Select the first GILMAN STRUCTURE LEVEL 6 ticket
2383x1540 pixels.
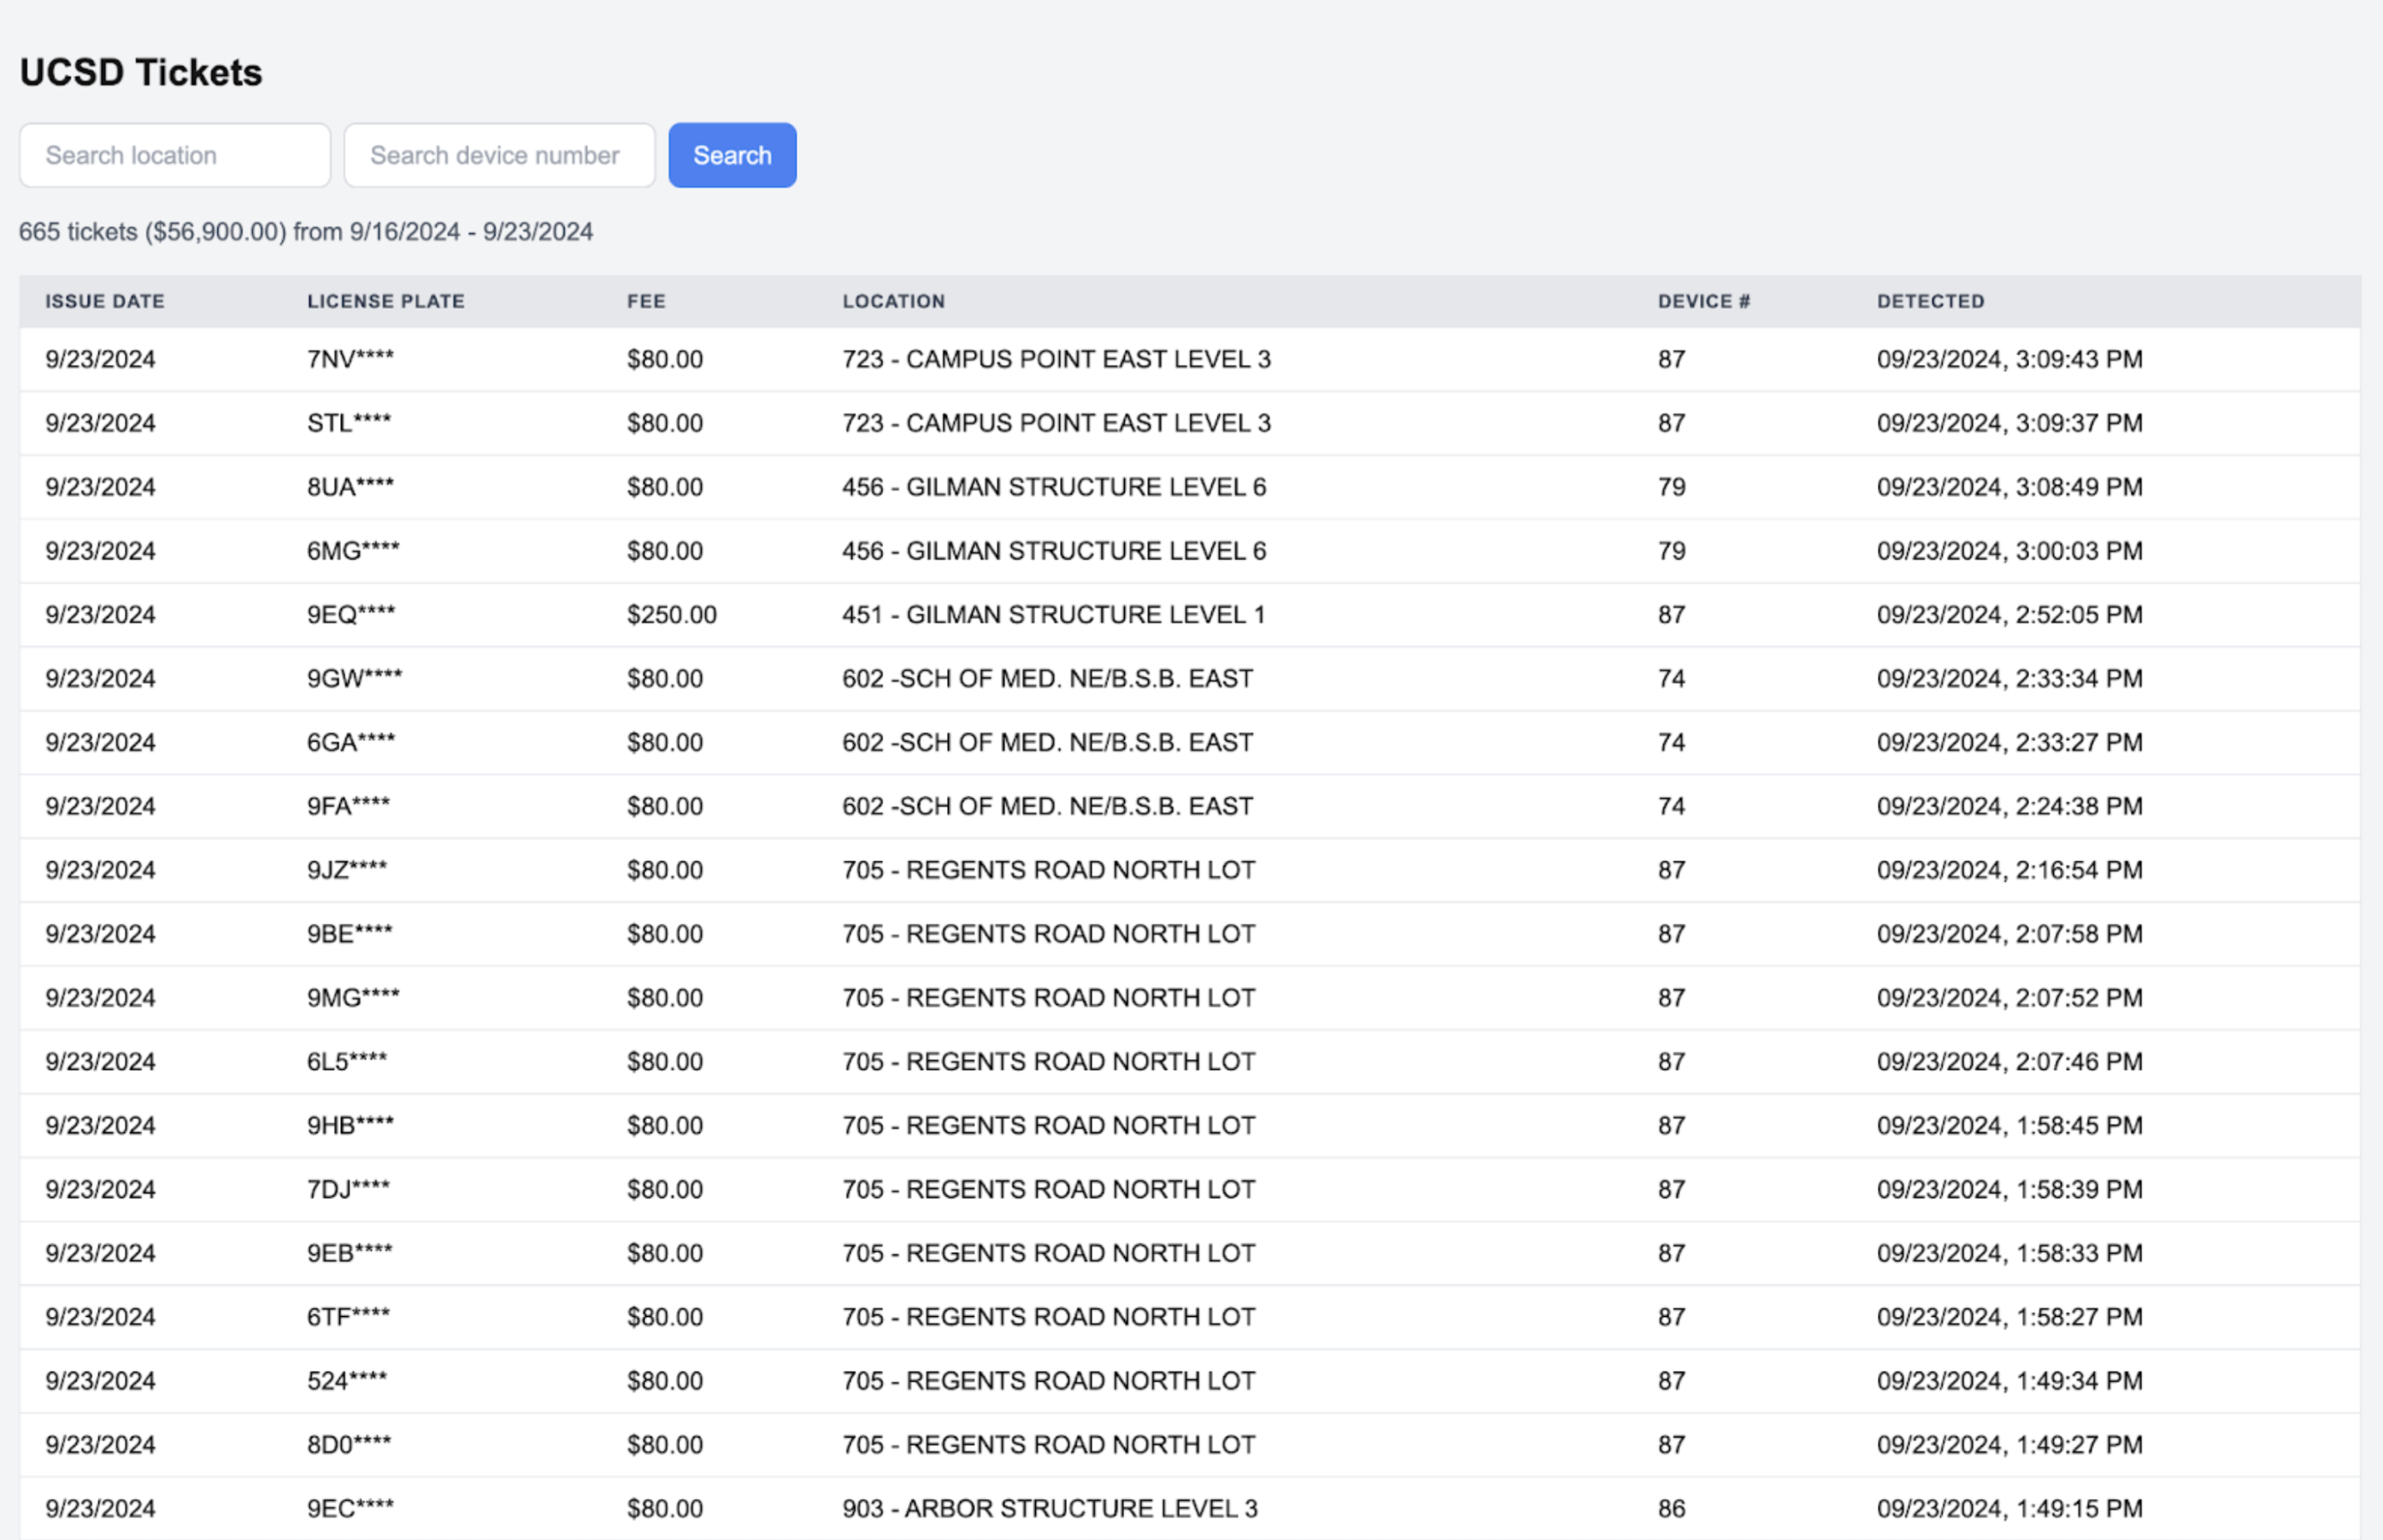click(1053, 487)
